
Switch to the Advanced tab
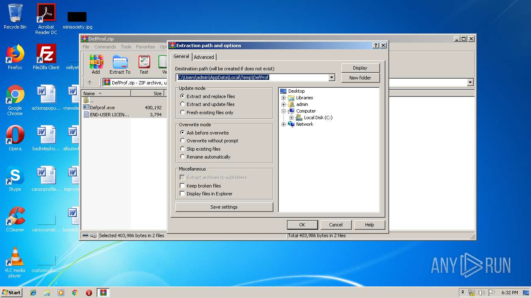pyautogui.click(x=204, y=57)
